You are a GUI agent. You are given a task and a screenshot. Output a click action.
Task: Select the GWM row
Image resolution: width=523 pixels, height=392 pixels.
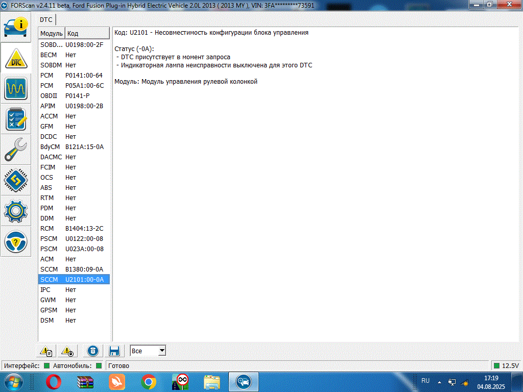(74, 300)
